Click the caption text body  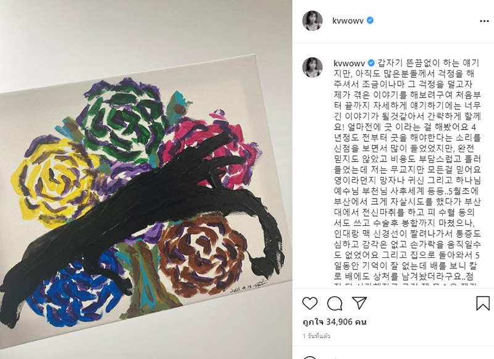pyautogui.click(x=407, y=173)
